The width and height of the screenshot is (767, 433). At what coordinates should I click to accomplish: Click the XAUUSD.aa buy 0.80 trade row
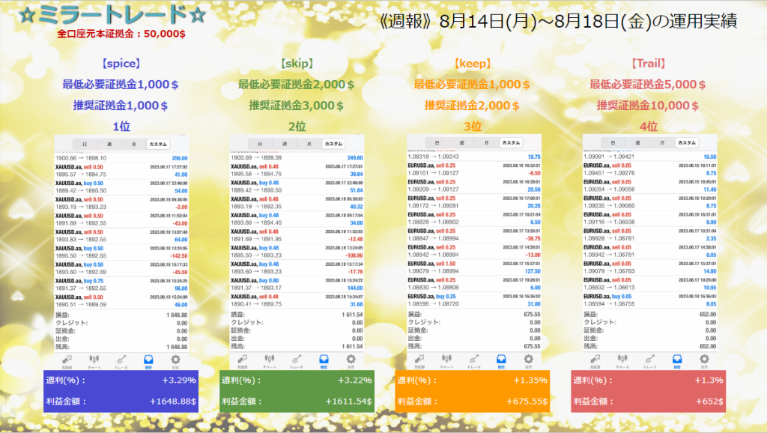coord(297,284)
